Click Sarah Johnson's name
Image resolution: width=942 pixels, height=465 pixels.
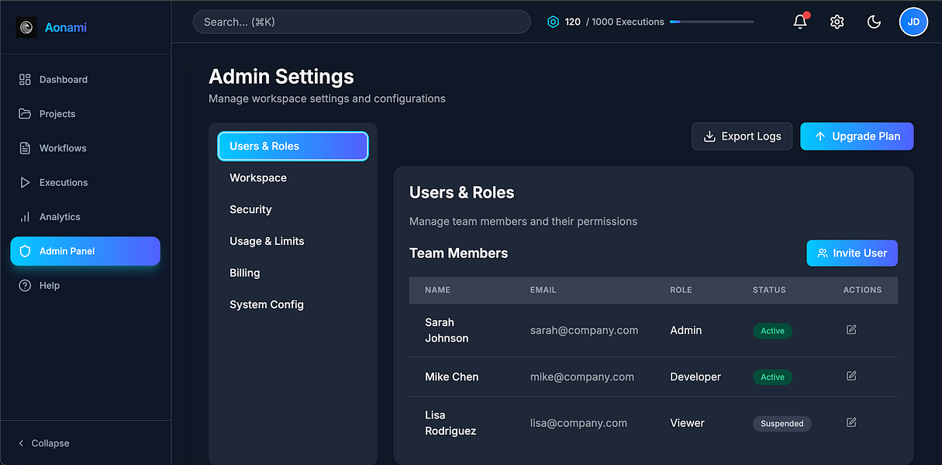click(447, 330)
